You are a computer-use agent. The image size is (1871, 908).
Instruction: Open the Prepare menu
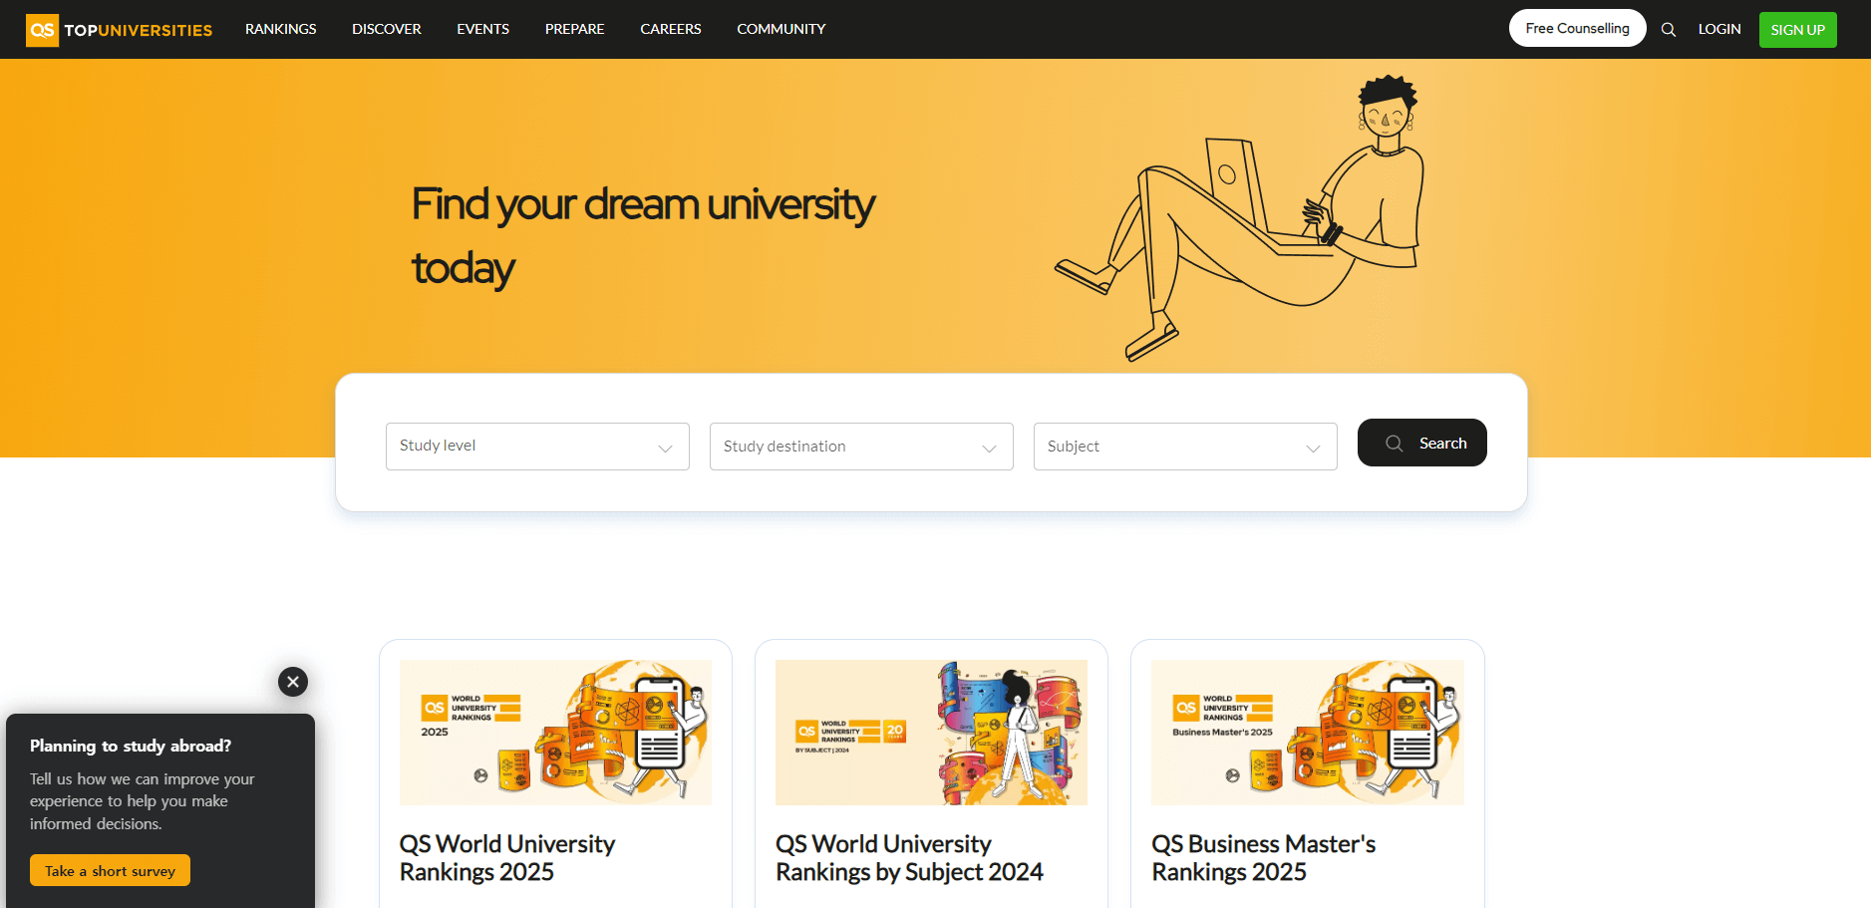575,29
